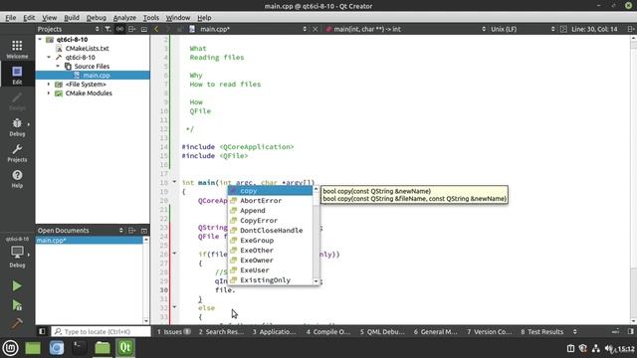
Task: Show the 3 Application Output pane
Action: pyautogui.click(x=275, y=331)
